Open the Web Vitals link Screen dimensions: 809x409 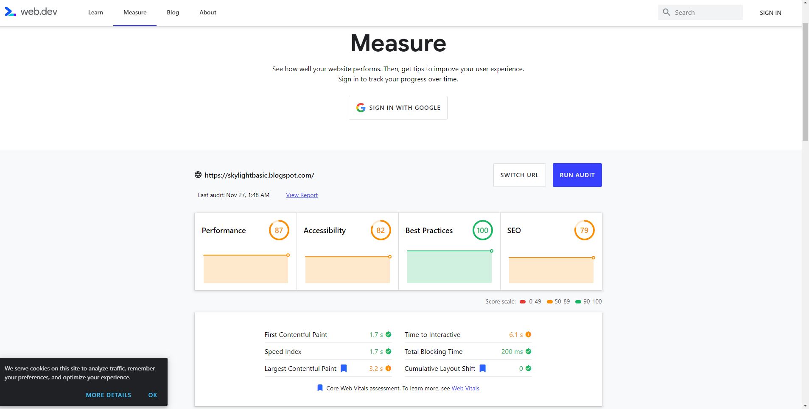pyautogui.click(x=465, y=388)
